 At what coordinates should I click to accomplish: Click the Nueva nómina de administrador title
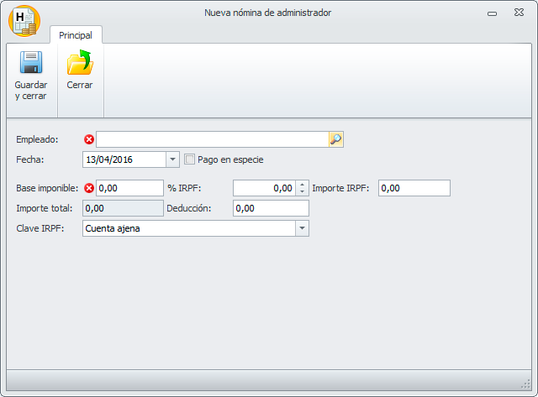pyautogui.click(x=267, y=13)
